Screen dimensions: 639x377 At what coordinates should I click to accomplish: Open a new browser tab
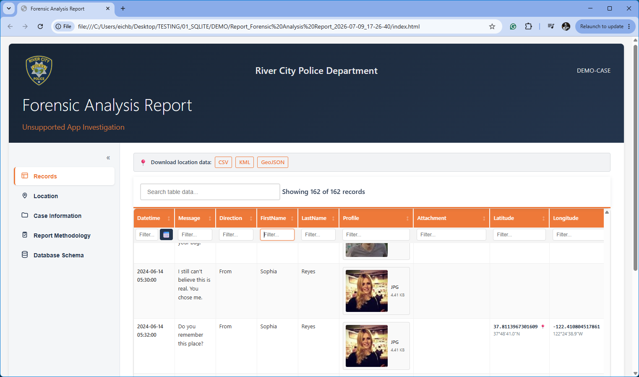click(x=123, y=8)
